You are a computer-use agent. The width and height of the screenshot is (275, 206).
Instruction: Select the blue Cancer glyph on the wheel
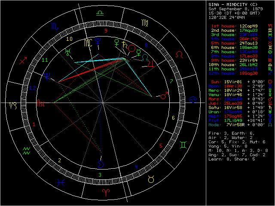pos(193,100)
